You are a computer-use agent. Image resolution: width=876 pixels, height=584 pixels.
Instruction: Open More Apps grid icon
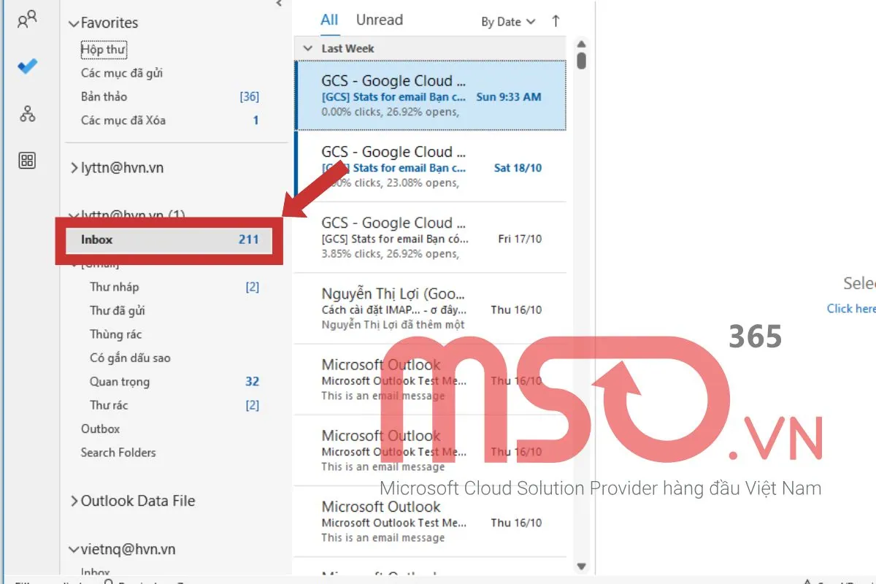(x=27, y=161)
